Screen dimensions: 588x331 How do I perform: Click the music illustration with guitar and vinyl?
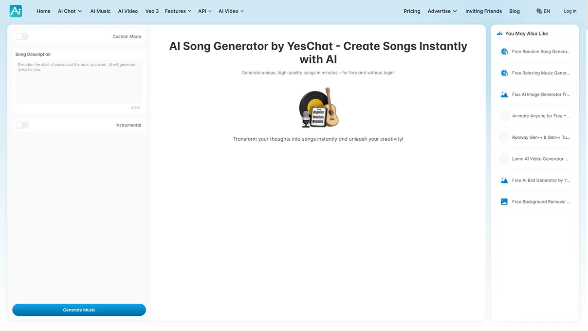318,108
